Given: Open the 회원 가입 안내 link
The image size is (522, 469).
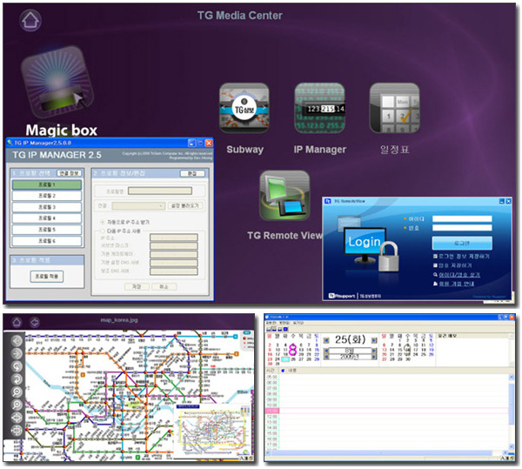Looking at the screenshot, I should (x=457, y=284).
